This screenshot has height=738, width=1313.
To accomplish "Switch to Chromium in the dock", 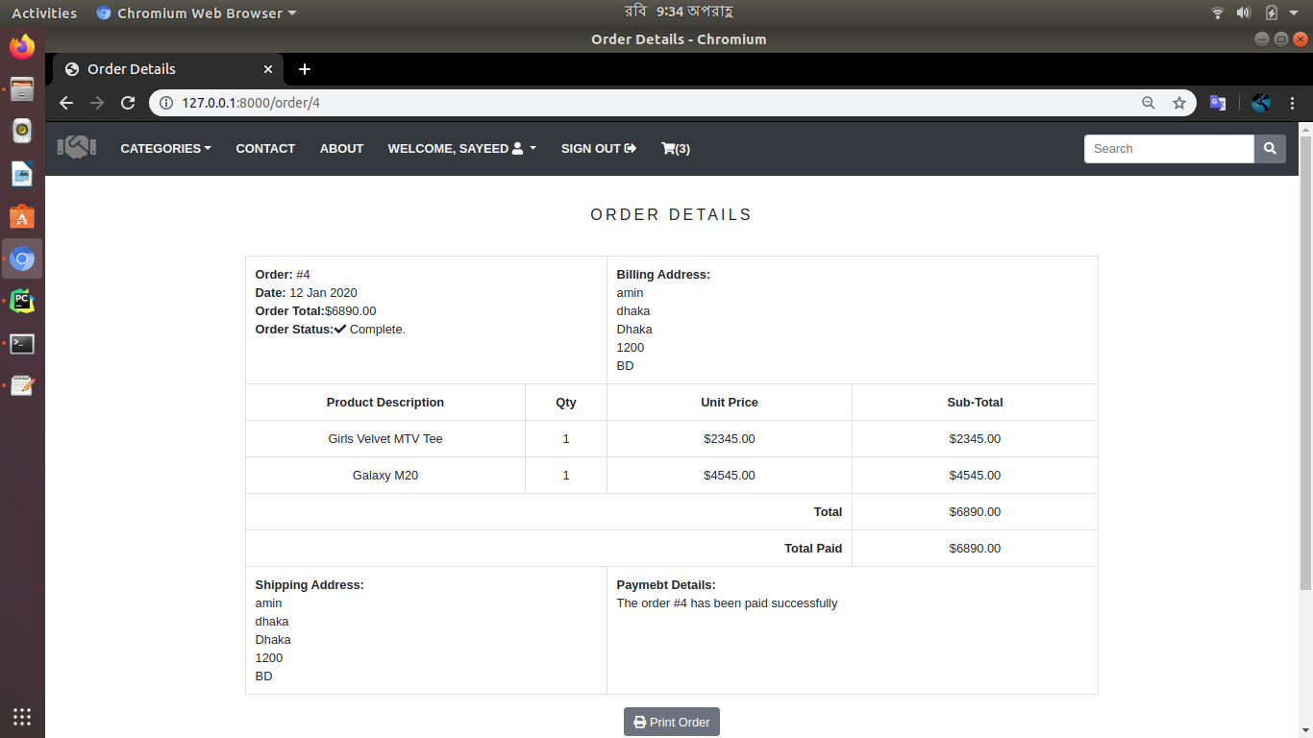I will click(22, 258).
